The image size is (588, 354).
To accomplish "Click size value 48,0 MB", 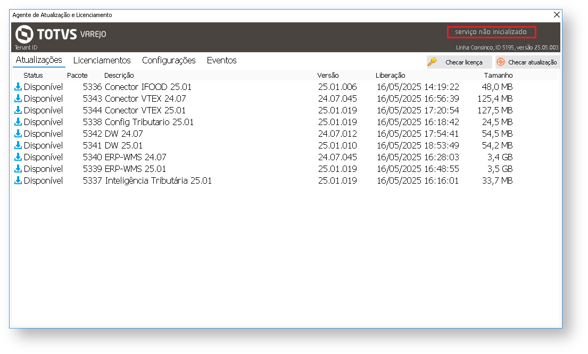I will [x=497, y=87].
